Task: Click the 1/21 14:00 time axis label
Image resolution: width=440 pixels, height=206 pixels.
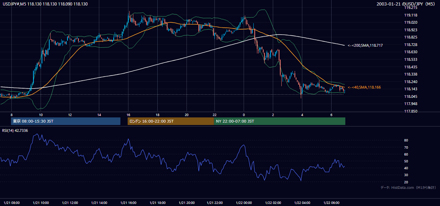Action: pyautogui.click(x=99, y=203)
